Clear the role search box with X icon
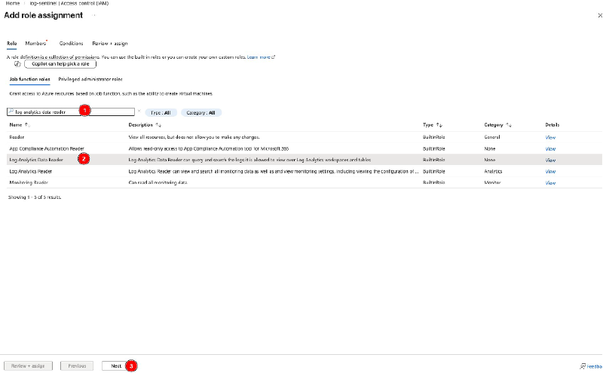The width and height of the screenshot is (603, 373). [139, 112]
